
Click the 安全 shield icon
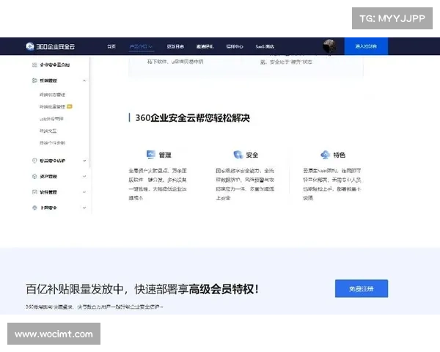pos(238,155)
